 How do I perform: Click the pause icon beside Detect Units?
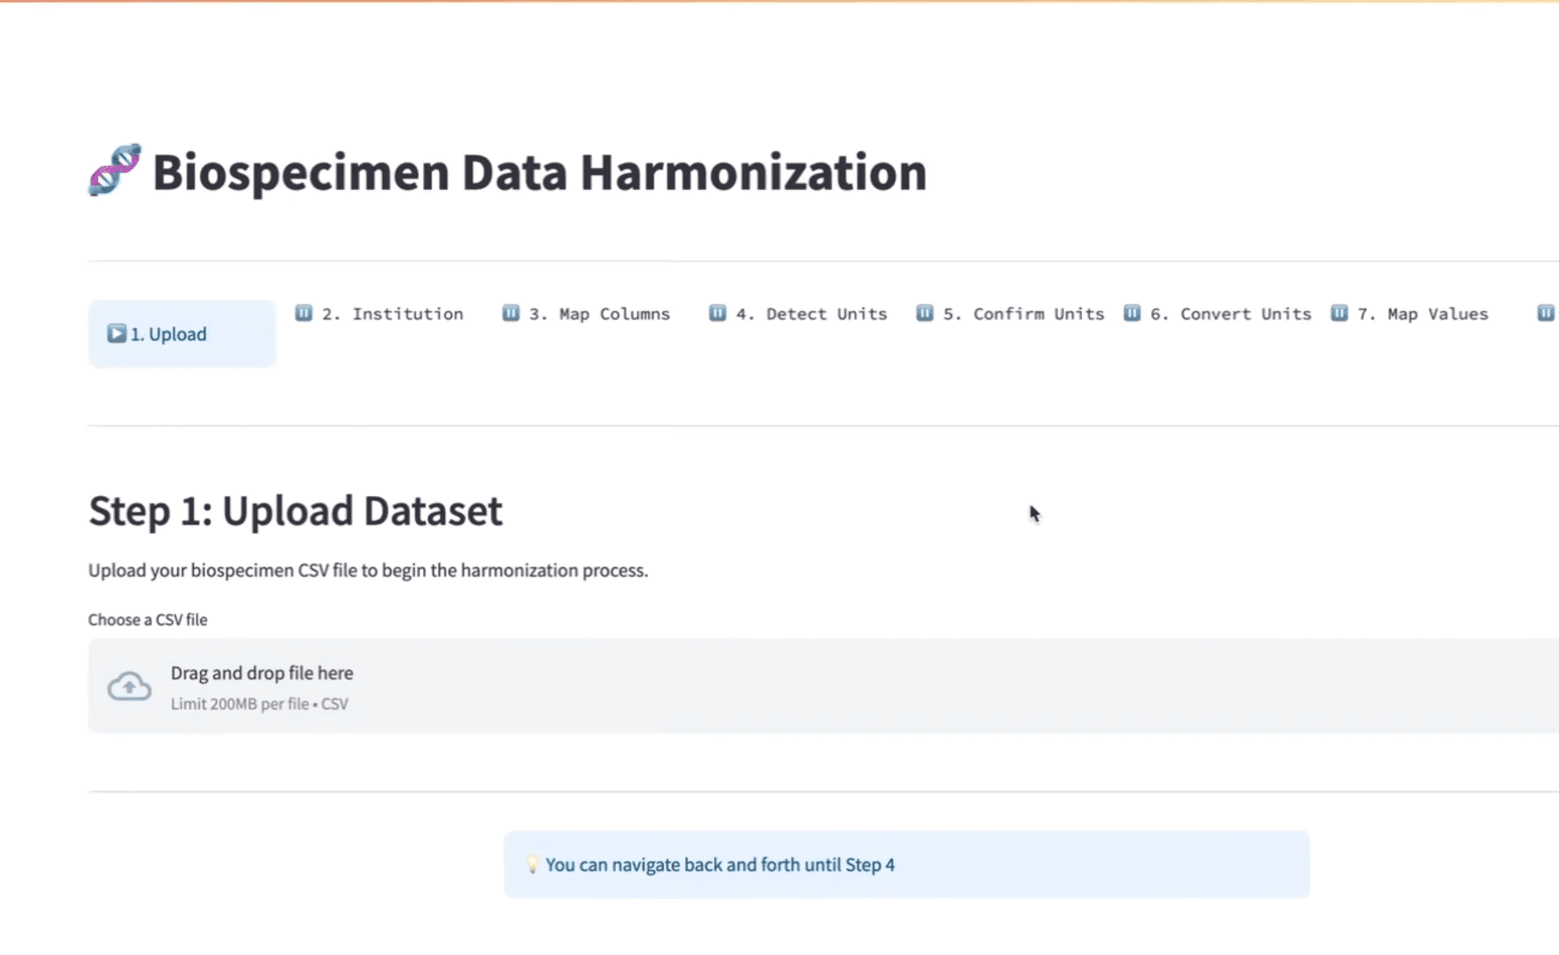717,313
